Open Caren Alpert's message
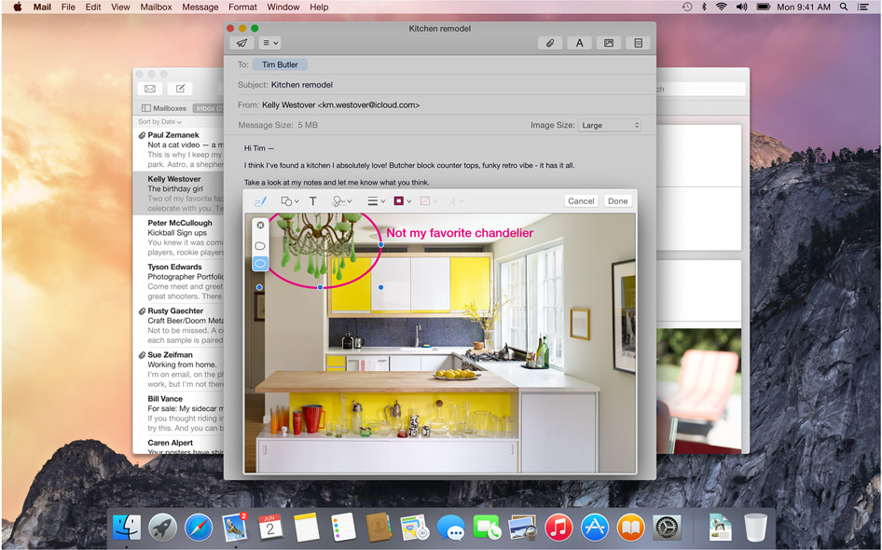Image resolution: width=882 pixels, height=550 pixels. pos(178,446)
